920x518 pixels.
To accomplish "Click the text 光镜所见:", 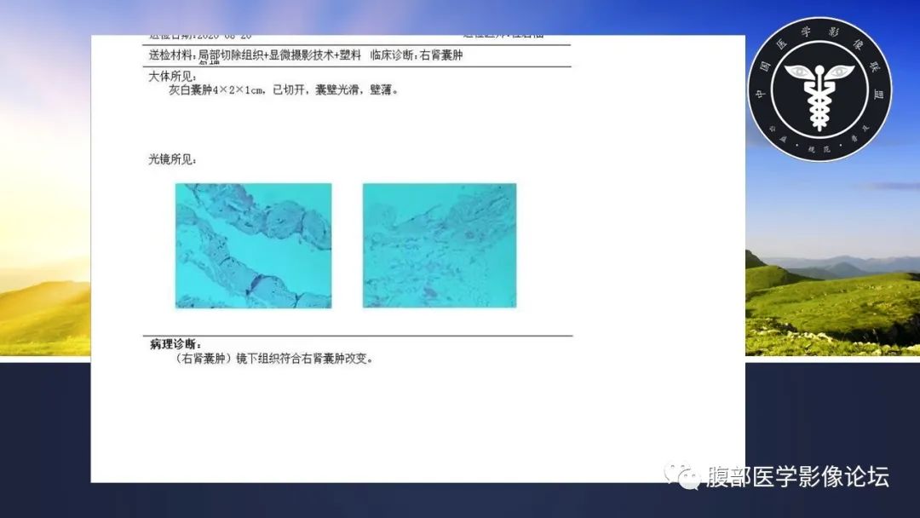I will pos(172,159).
